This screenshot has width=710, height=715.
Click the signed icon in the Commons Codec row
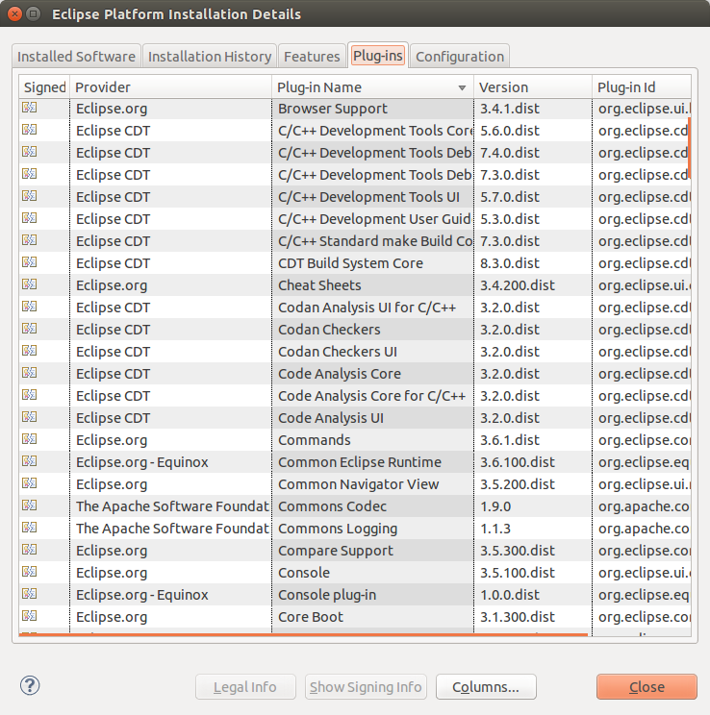point(29,505)
